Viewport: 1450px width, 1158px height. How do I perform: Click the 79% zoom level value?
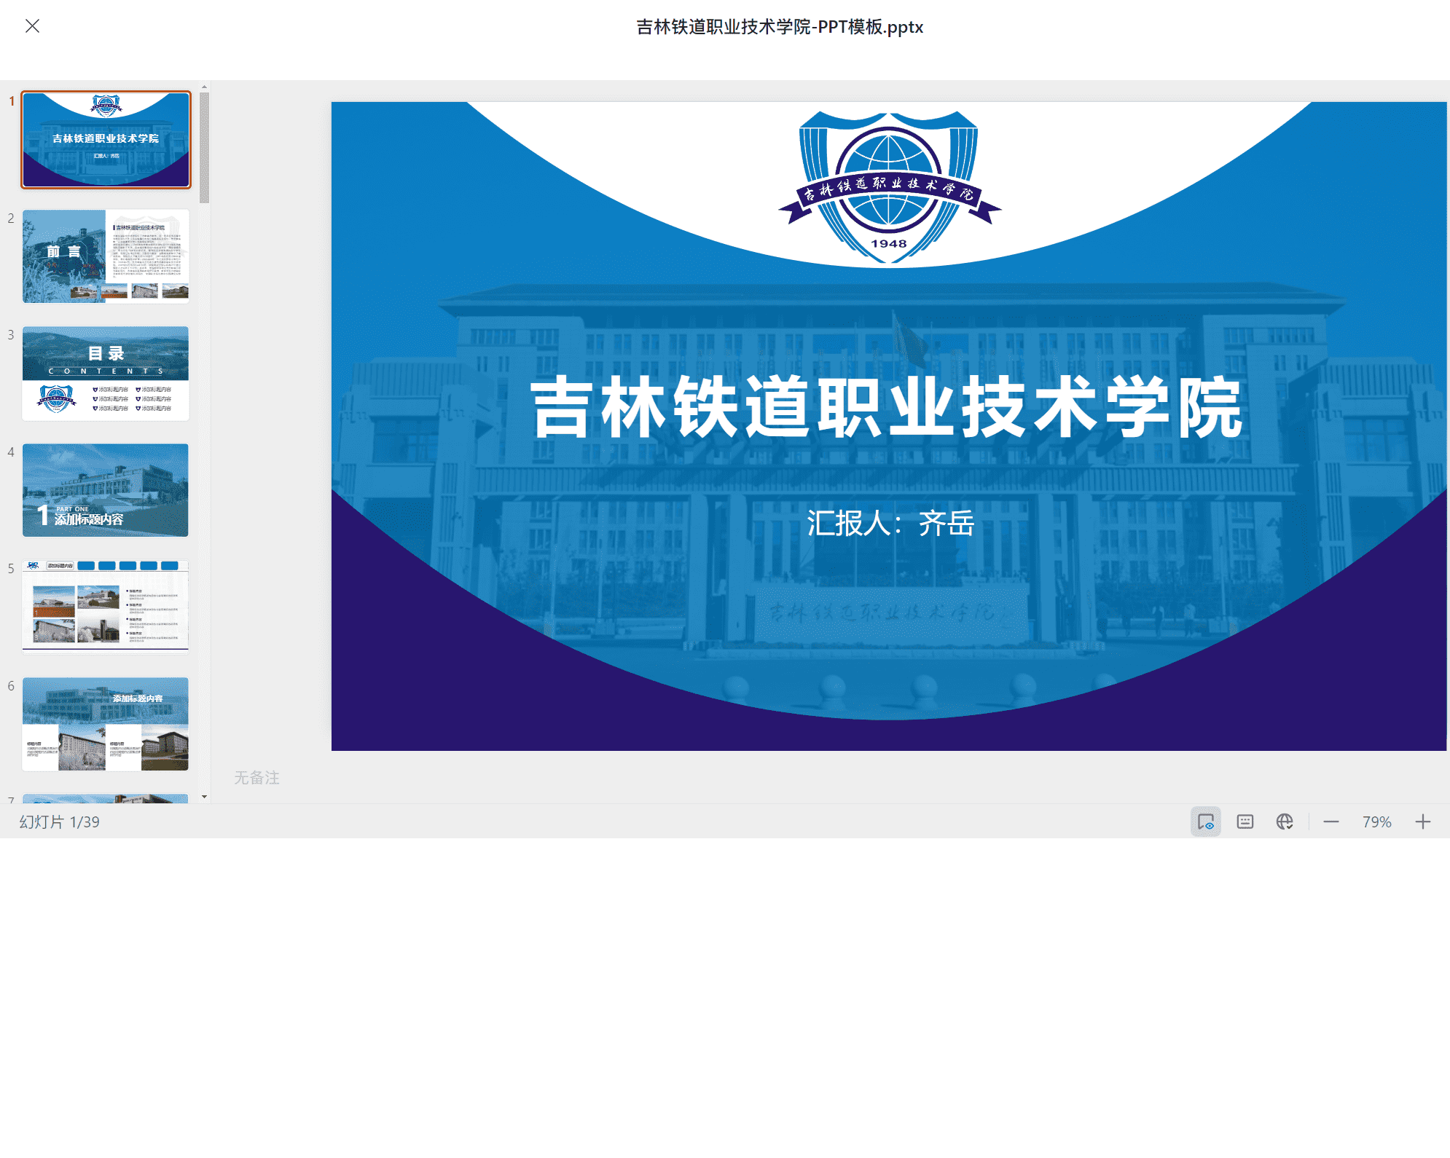coord(1377,822)
